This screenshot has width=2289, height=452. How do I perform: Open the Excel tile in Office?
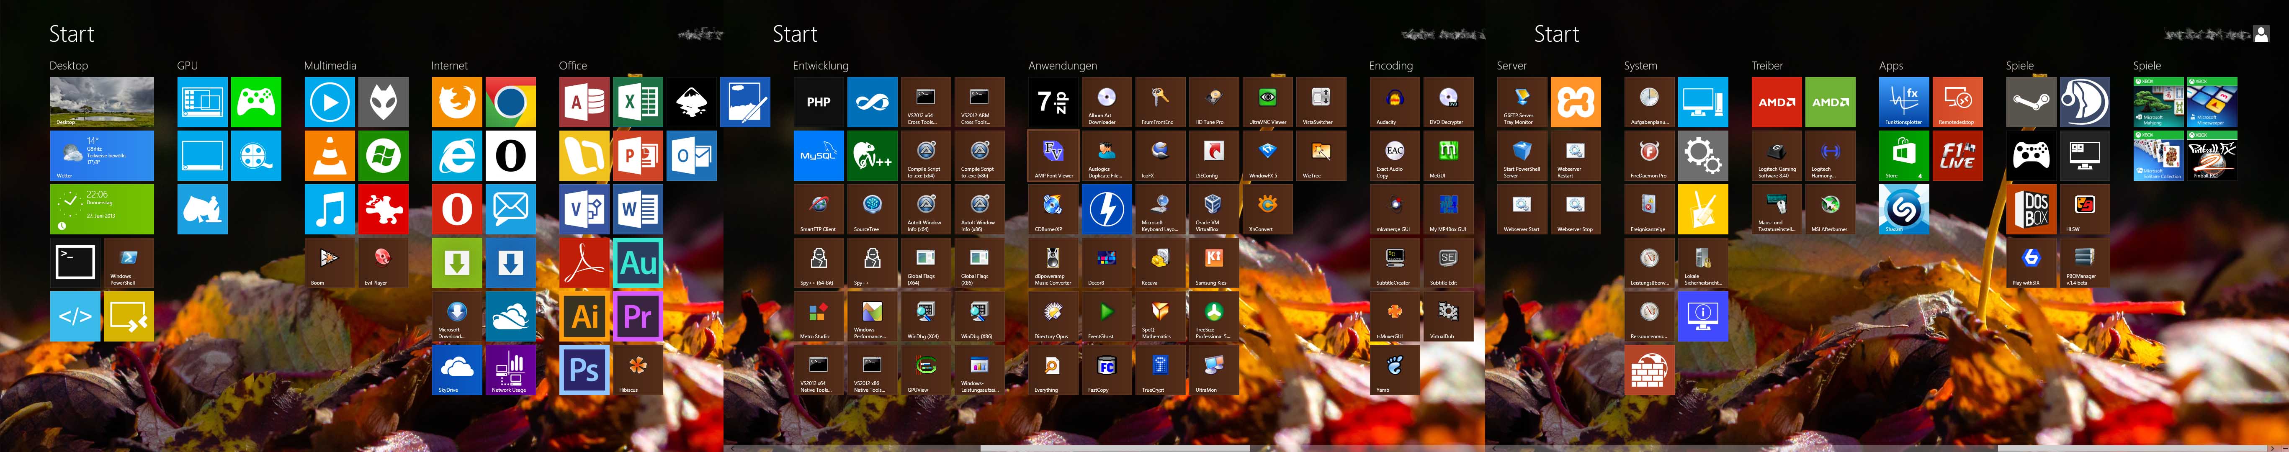pos(637,102)
